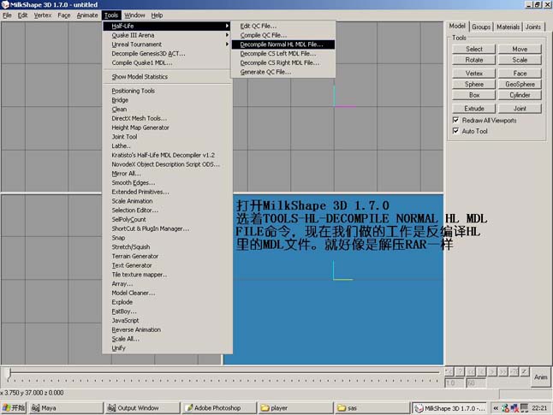Play animation forward with '>' button
Viewport: 553px width, 415px height.
tap(492, 371)
